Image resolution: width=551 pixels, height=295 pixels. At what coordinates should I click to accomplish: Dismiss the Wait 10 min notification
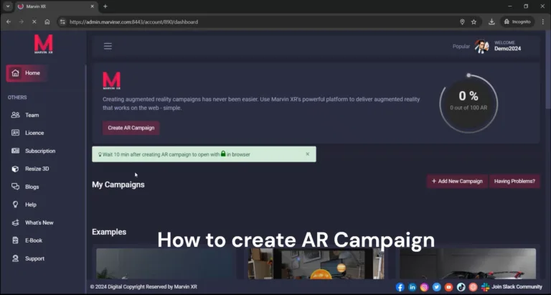[x=308, y=154]
